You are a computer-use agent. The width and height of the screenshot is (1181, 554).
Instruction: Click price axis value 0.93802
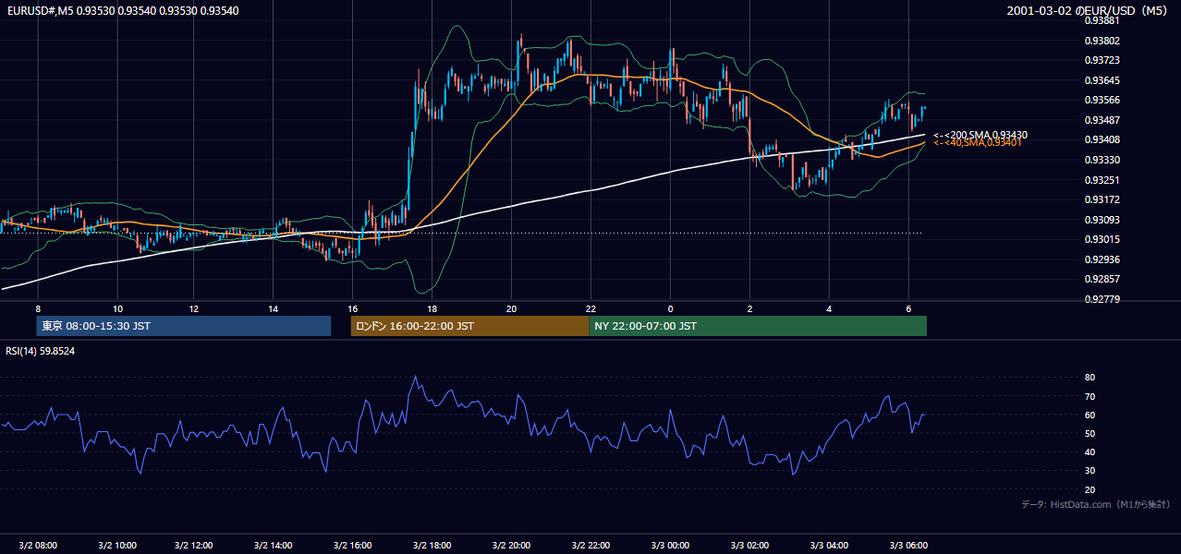1102,41
